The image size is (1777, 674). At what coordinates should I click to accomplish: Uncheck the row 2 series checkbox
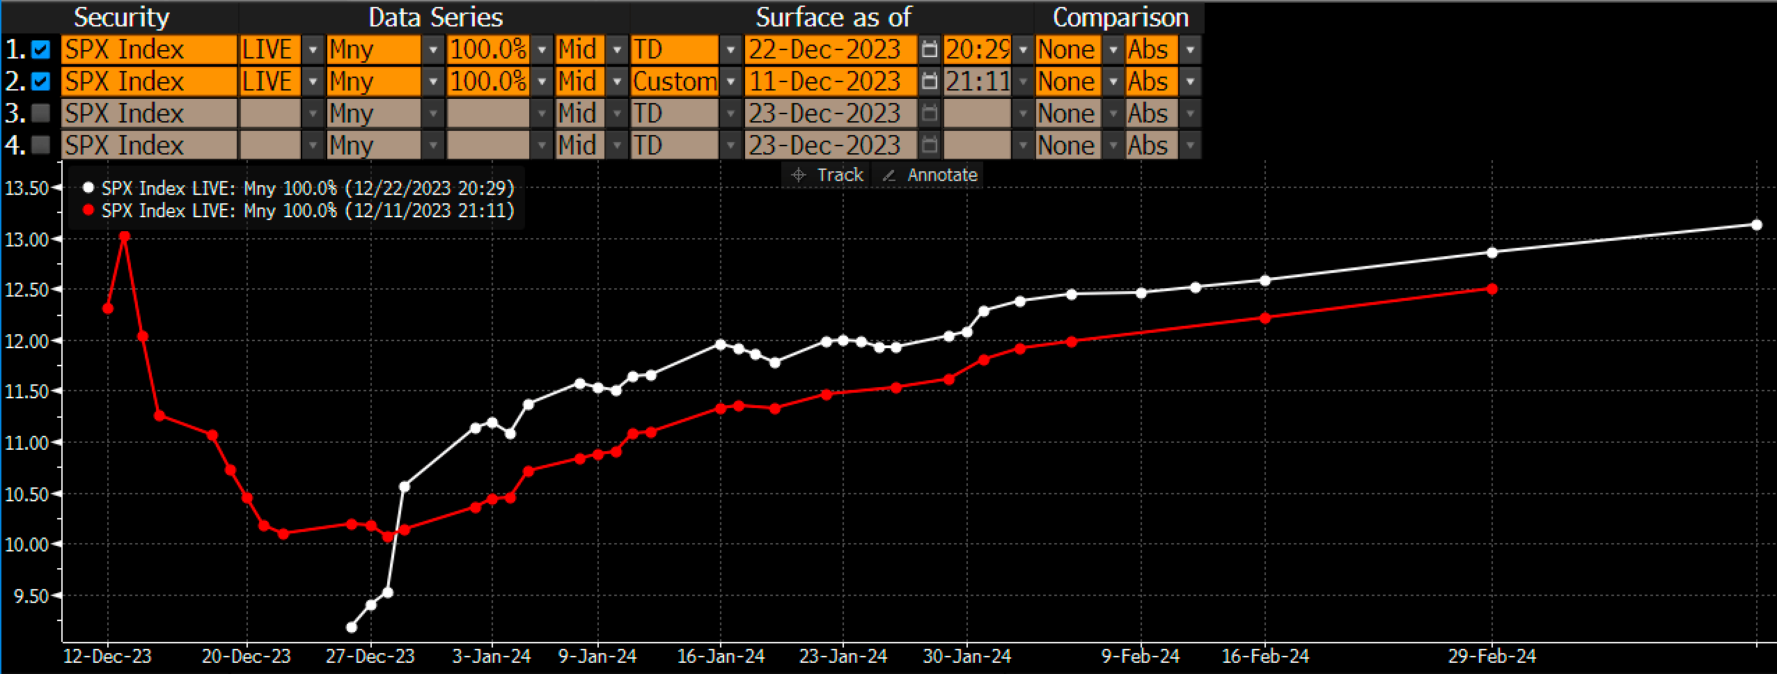(42, 81)
